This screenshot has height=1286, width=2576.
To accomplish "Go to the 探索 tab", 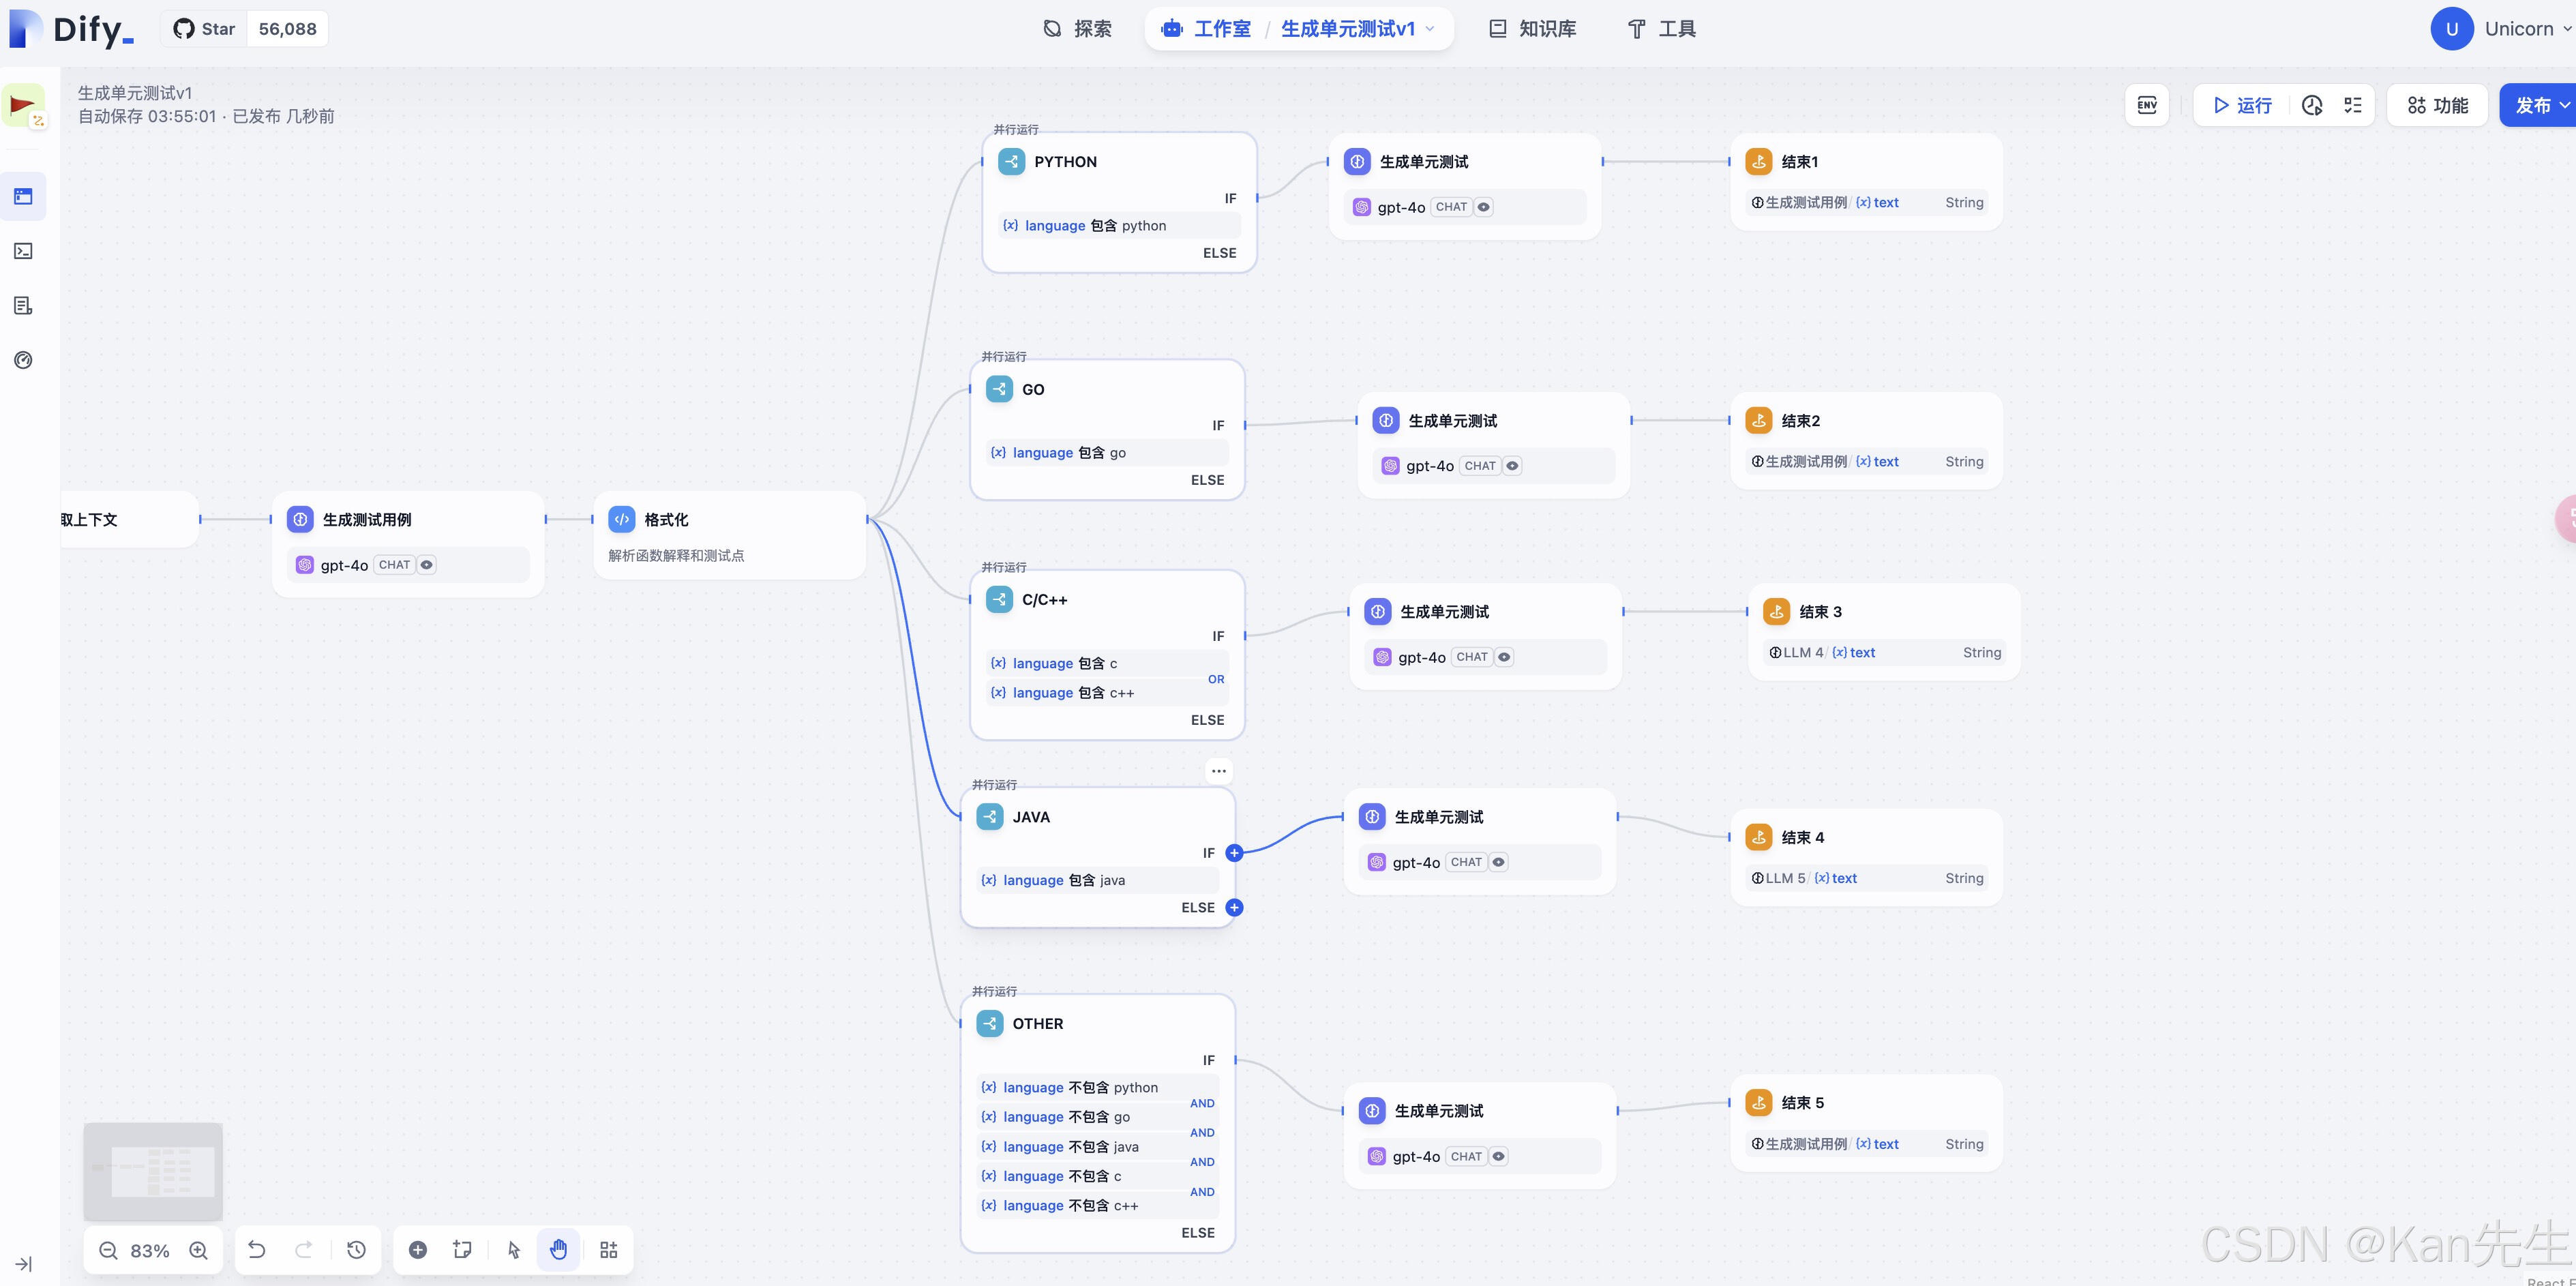I will [x=1077, y=29].
